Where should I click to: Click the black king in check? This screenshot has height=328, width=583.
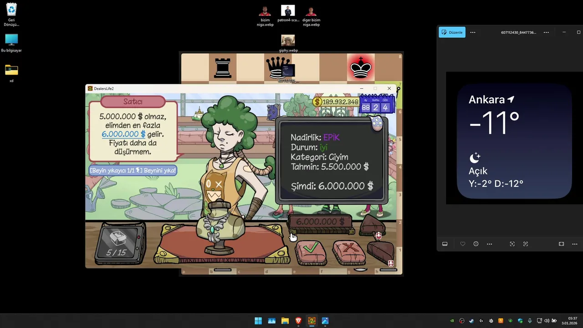(x=360, y=68)
